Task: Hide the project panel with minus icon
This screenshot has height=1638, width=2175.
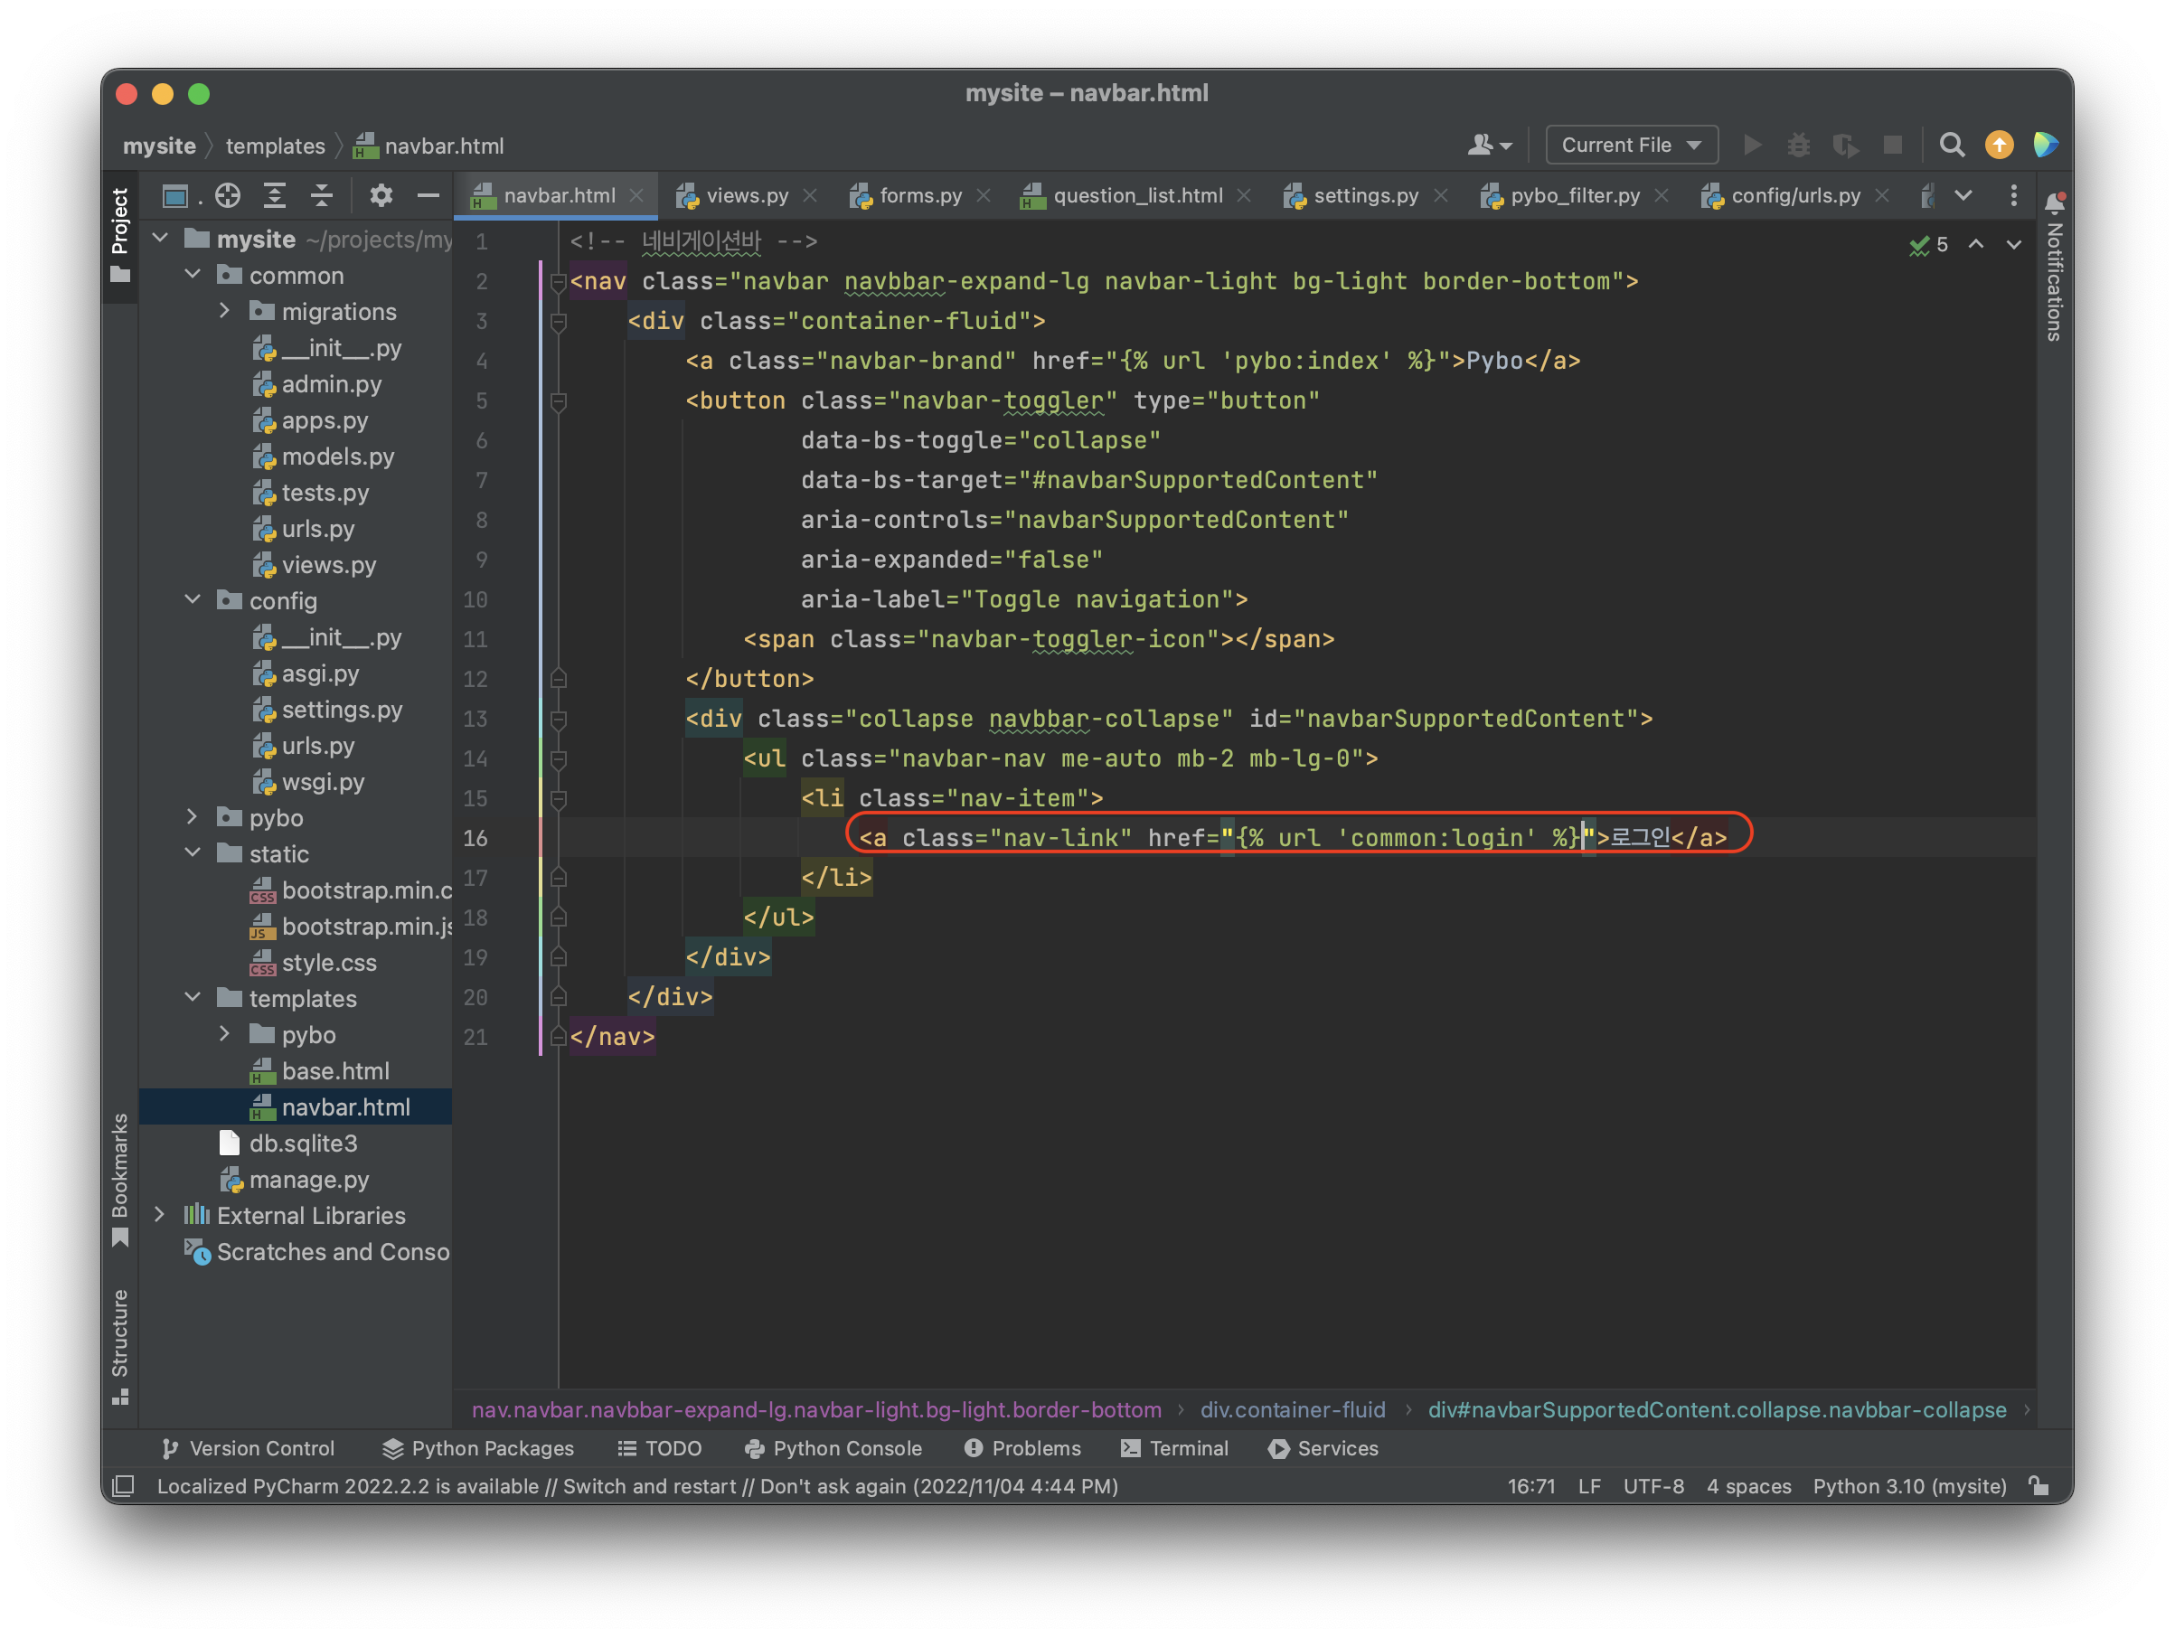Action: pyautogui.click(x=428, y=195)
